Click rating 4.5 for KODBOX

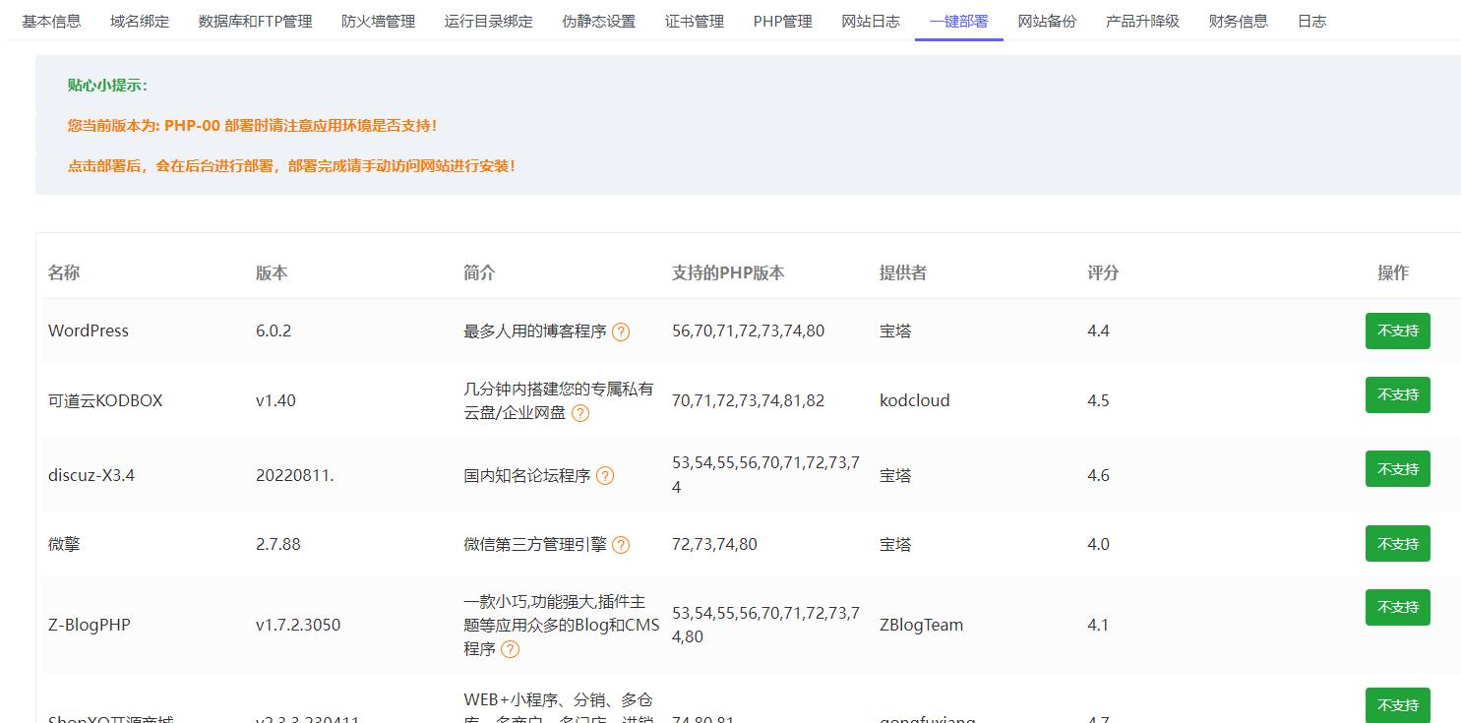[1098, 400]
